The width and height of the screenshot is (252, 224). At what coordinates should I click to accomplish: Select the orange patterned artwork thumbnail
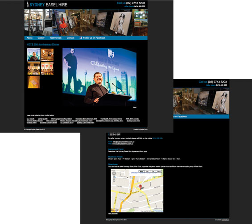pos(33,82)
